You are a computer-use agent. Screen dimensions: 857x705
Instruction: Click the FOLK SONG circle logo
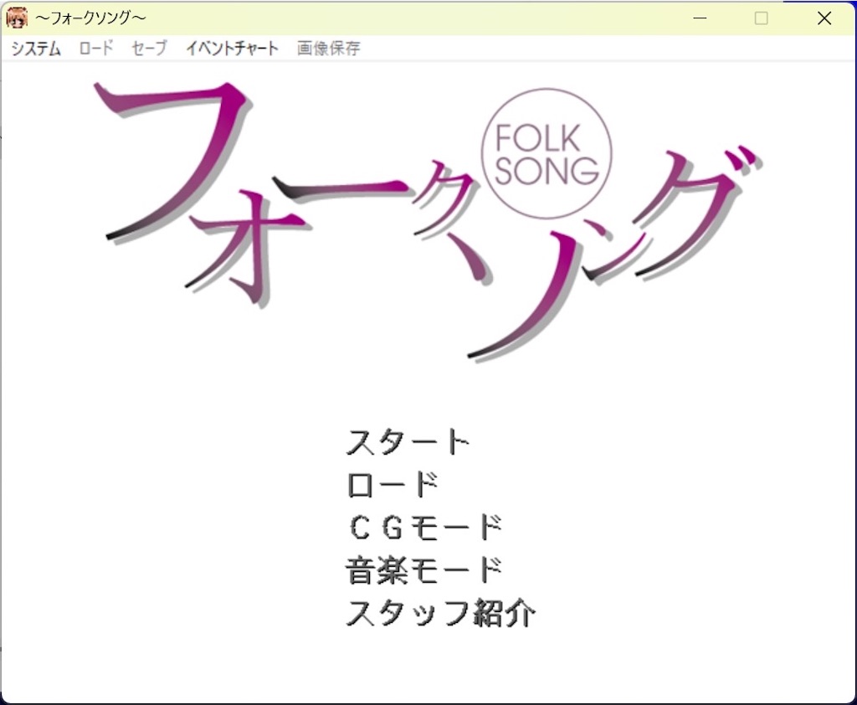547,154
